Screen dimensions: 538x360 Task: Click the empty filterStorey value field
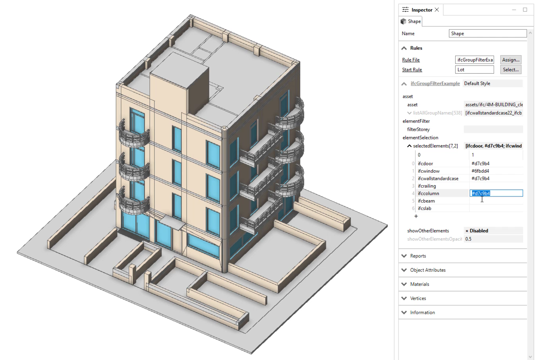493,129
